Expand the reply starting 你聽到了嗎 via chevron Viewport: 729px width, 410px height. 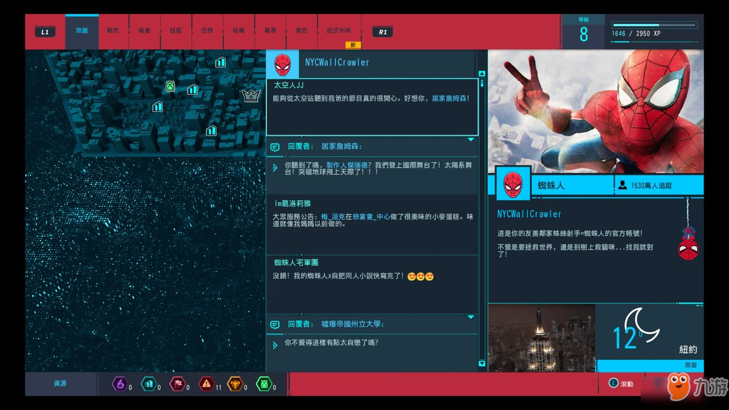pos(275,167)
